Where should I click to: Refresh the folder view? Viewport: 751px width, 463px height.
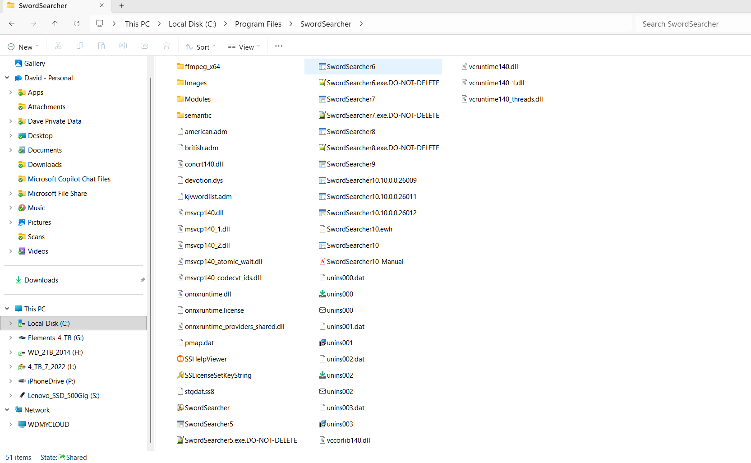77,23
